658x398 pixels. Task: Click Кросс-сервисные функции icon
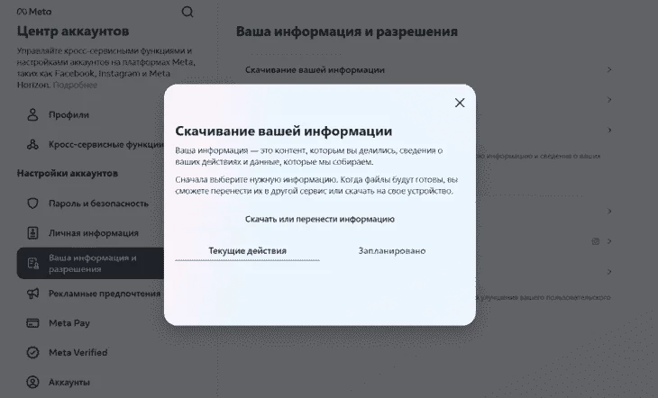[32, 144]
